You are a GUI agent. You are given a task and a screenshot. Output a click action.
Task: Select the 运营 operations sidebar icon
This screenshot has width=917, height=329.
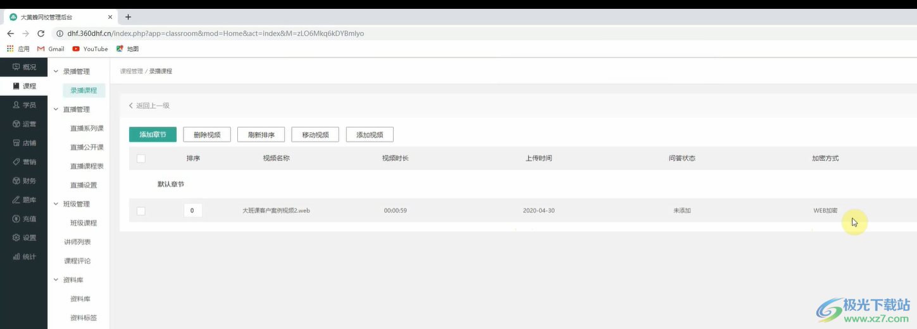pos(16,124)
